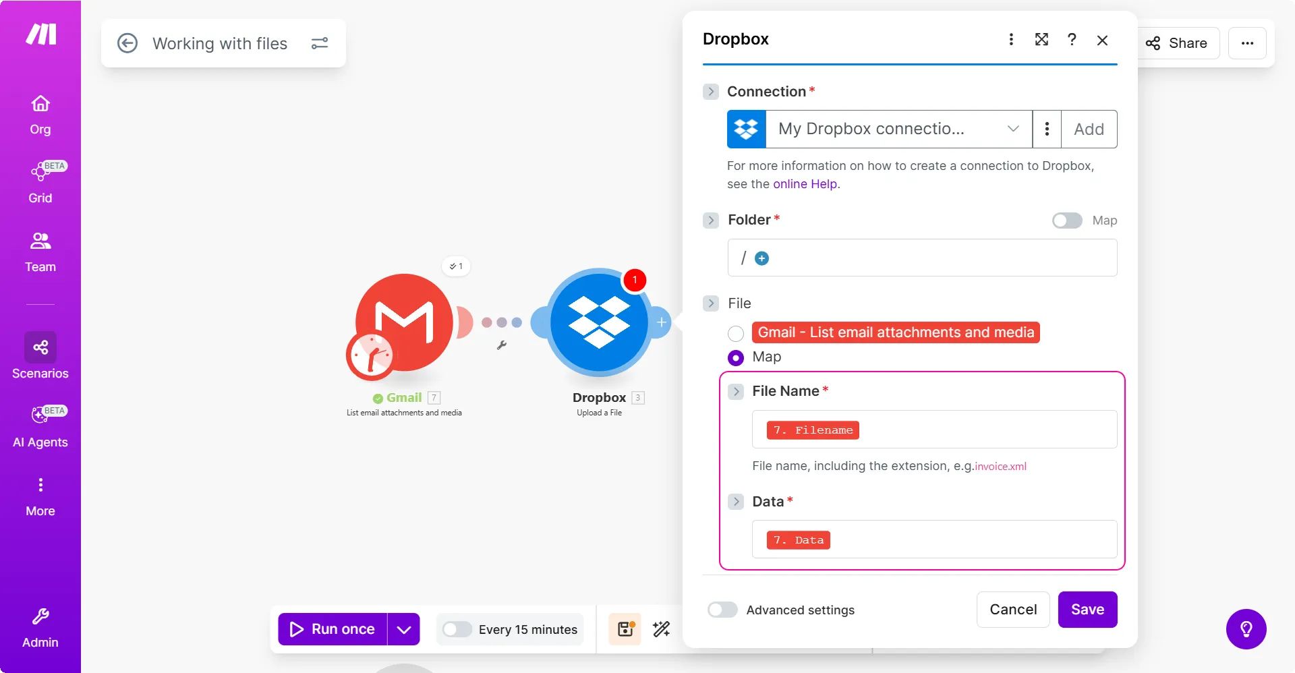
Task: Save the Dropbox module settings
Action: (x=1087, y=610)
